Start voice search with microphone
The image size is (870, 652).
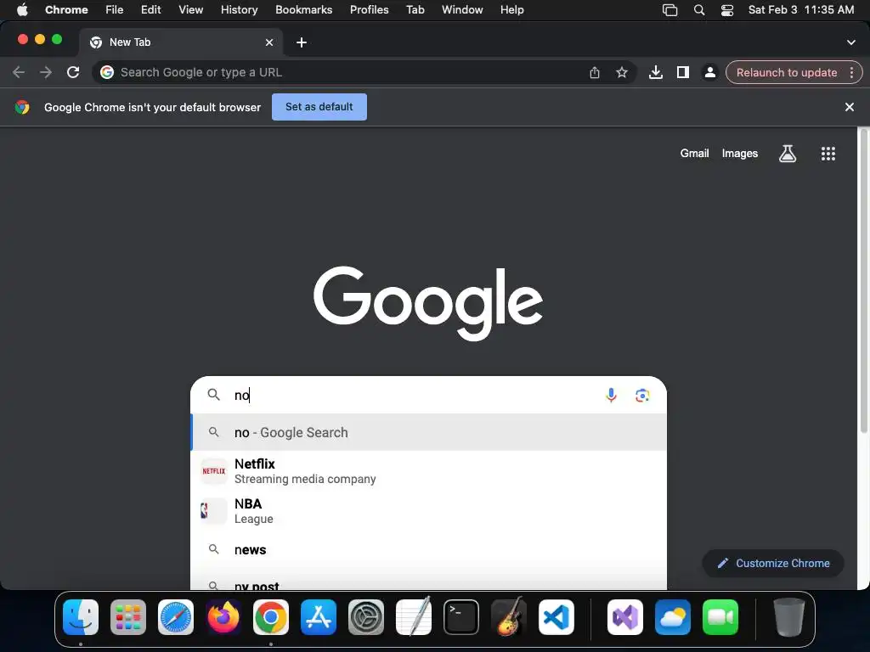point(611,395)
